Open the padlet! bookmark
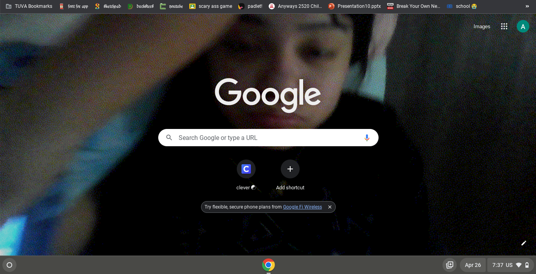536x274 pixels. coord(251,6)
